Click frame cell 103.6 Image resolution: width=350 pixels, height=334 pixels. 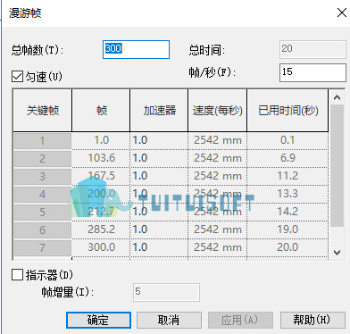pos(101,158)
